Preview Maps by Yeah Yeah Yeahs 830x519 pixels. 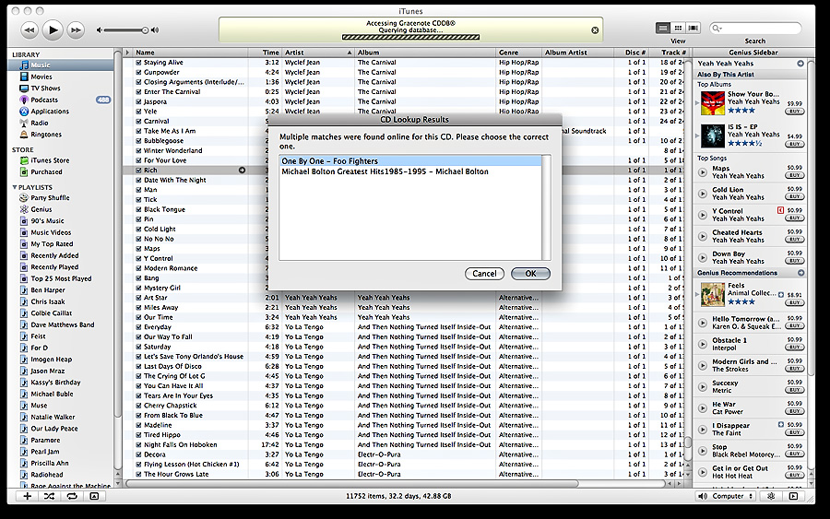point(703,172)
